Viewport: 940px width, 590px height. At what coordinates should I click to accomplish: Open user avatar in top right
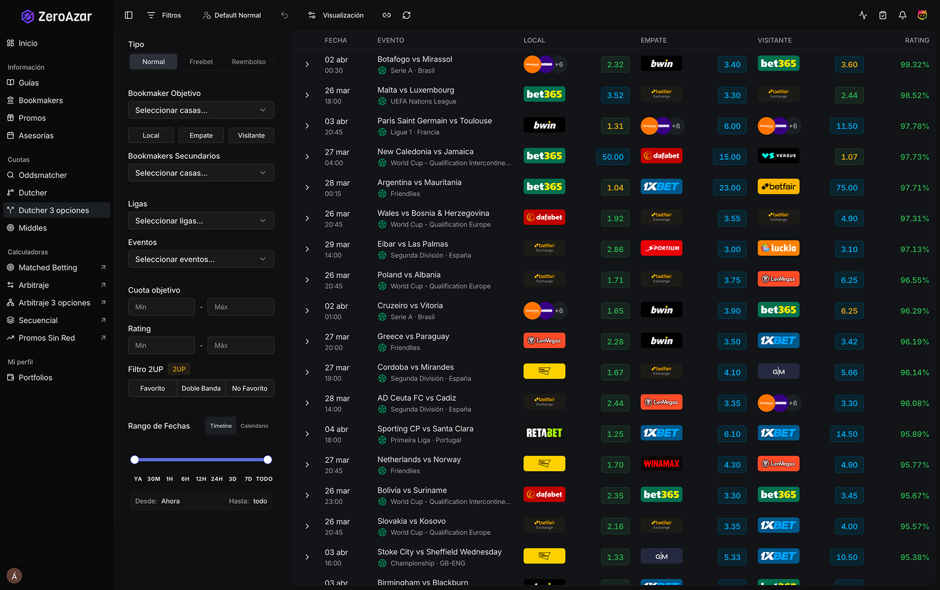pyautogui.click(x=922, y=15)
